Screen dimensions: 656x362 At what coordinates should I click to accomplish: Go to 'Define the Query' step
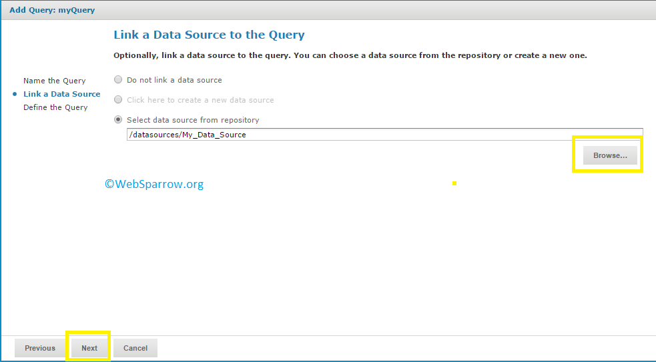pos(55,107)
